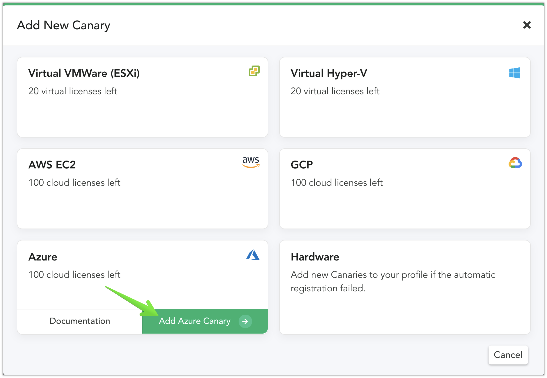547x378 pixels.
Task: Click the Google Cloud logo icon
Action: coord(515,163)
